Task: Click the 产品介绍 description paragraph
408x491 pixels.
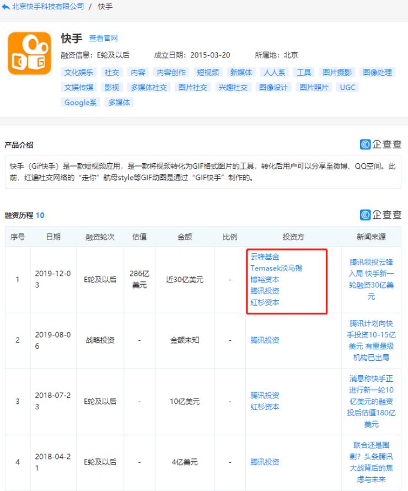Action: (x=203, y=172)
